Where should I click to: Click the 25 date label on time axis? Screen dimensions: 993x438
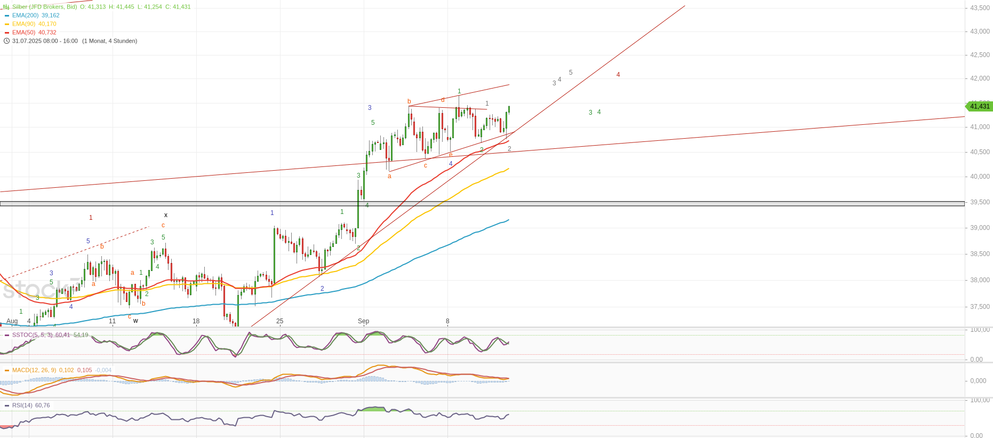(279, 321)
